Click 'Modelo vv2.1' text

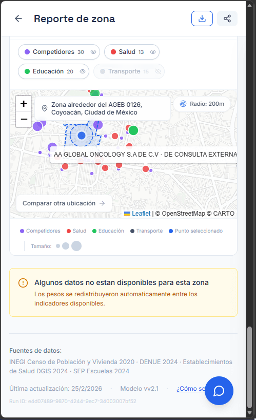[140, 389]
